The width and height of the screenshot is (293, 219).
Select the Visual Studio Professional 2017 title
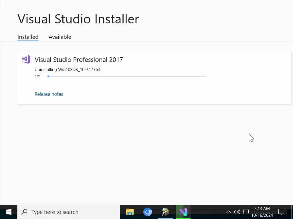(79, 60)
